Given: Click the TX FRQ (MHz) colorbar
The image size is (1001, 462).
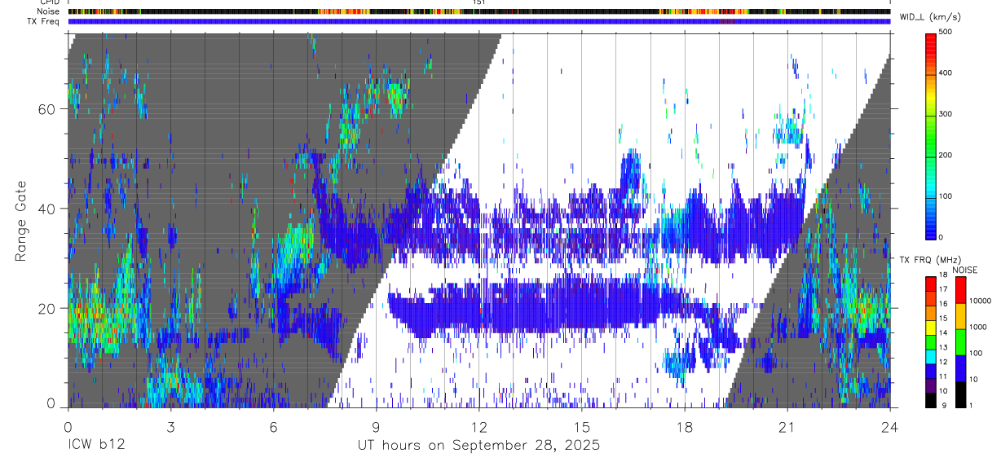Looking at the screenshot, I should click(x=931, y=342).
